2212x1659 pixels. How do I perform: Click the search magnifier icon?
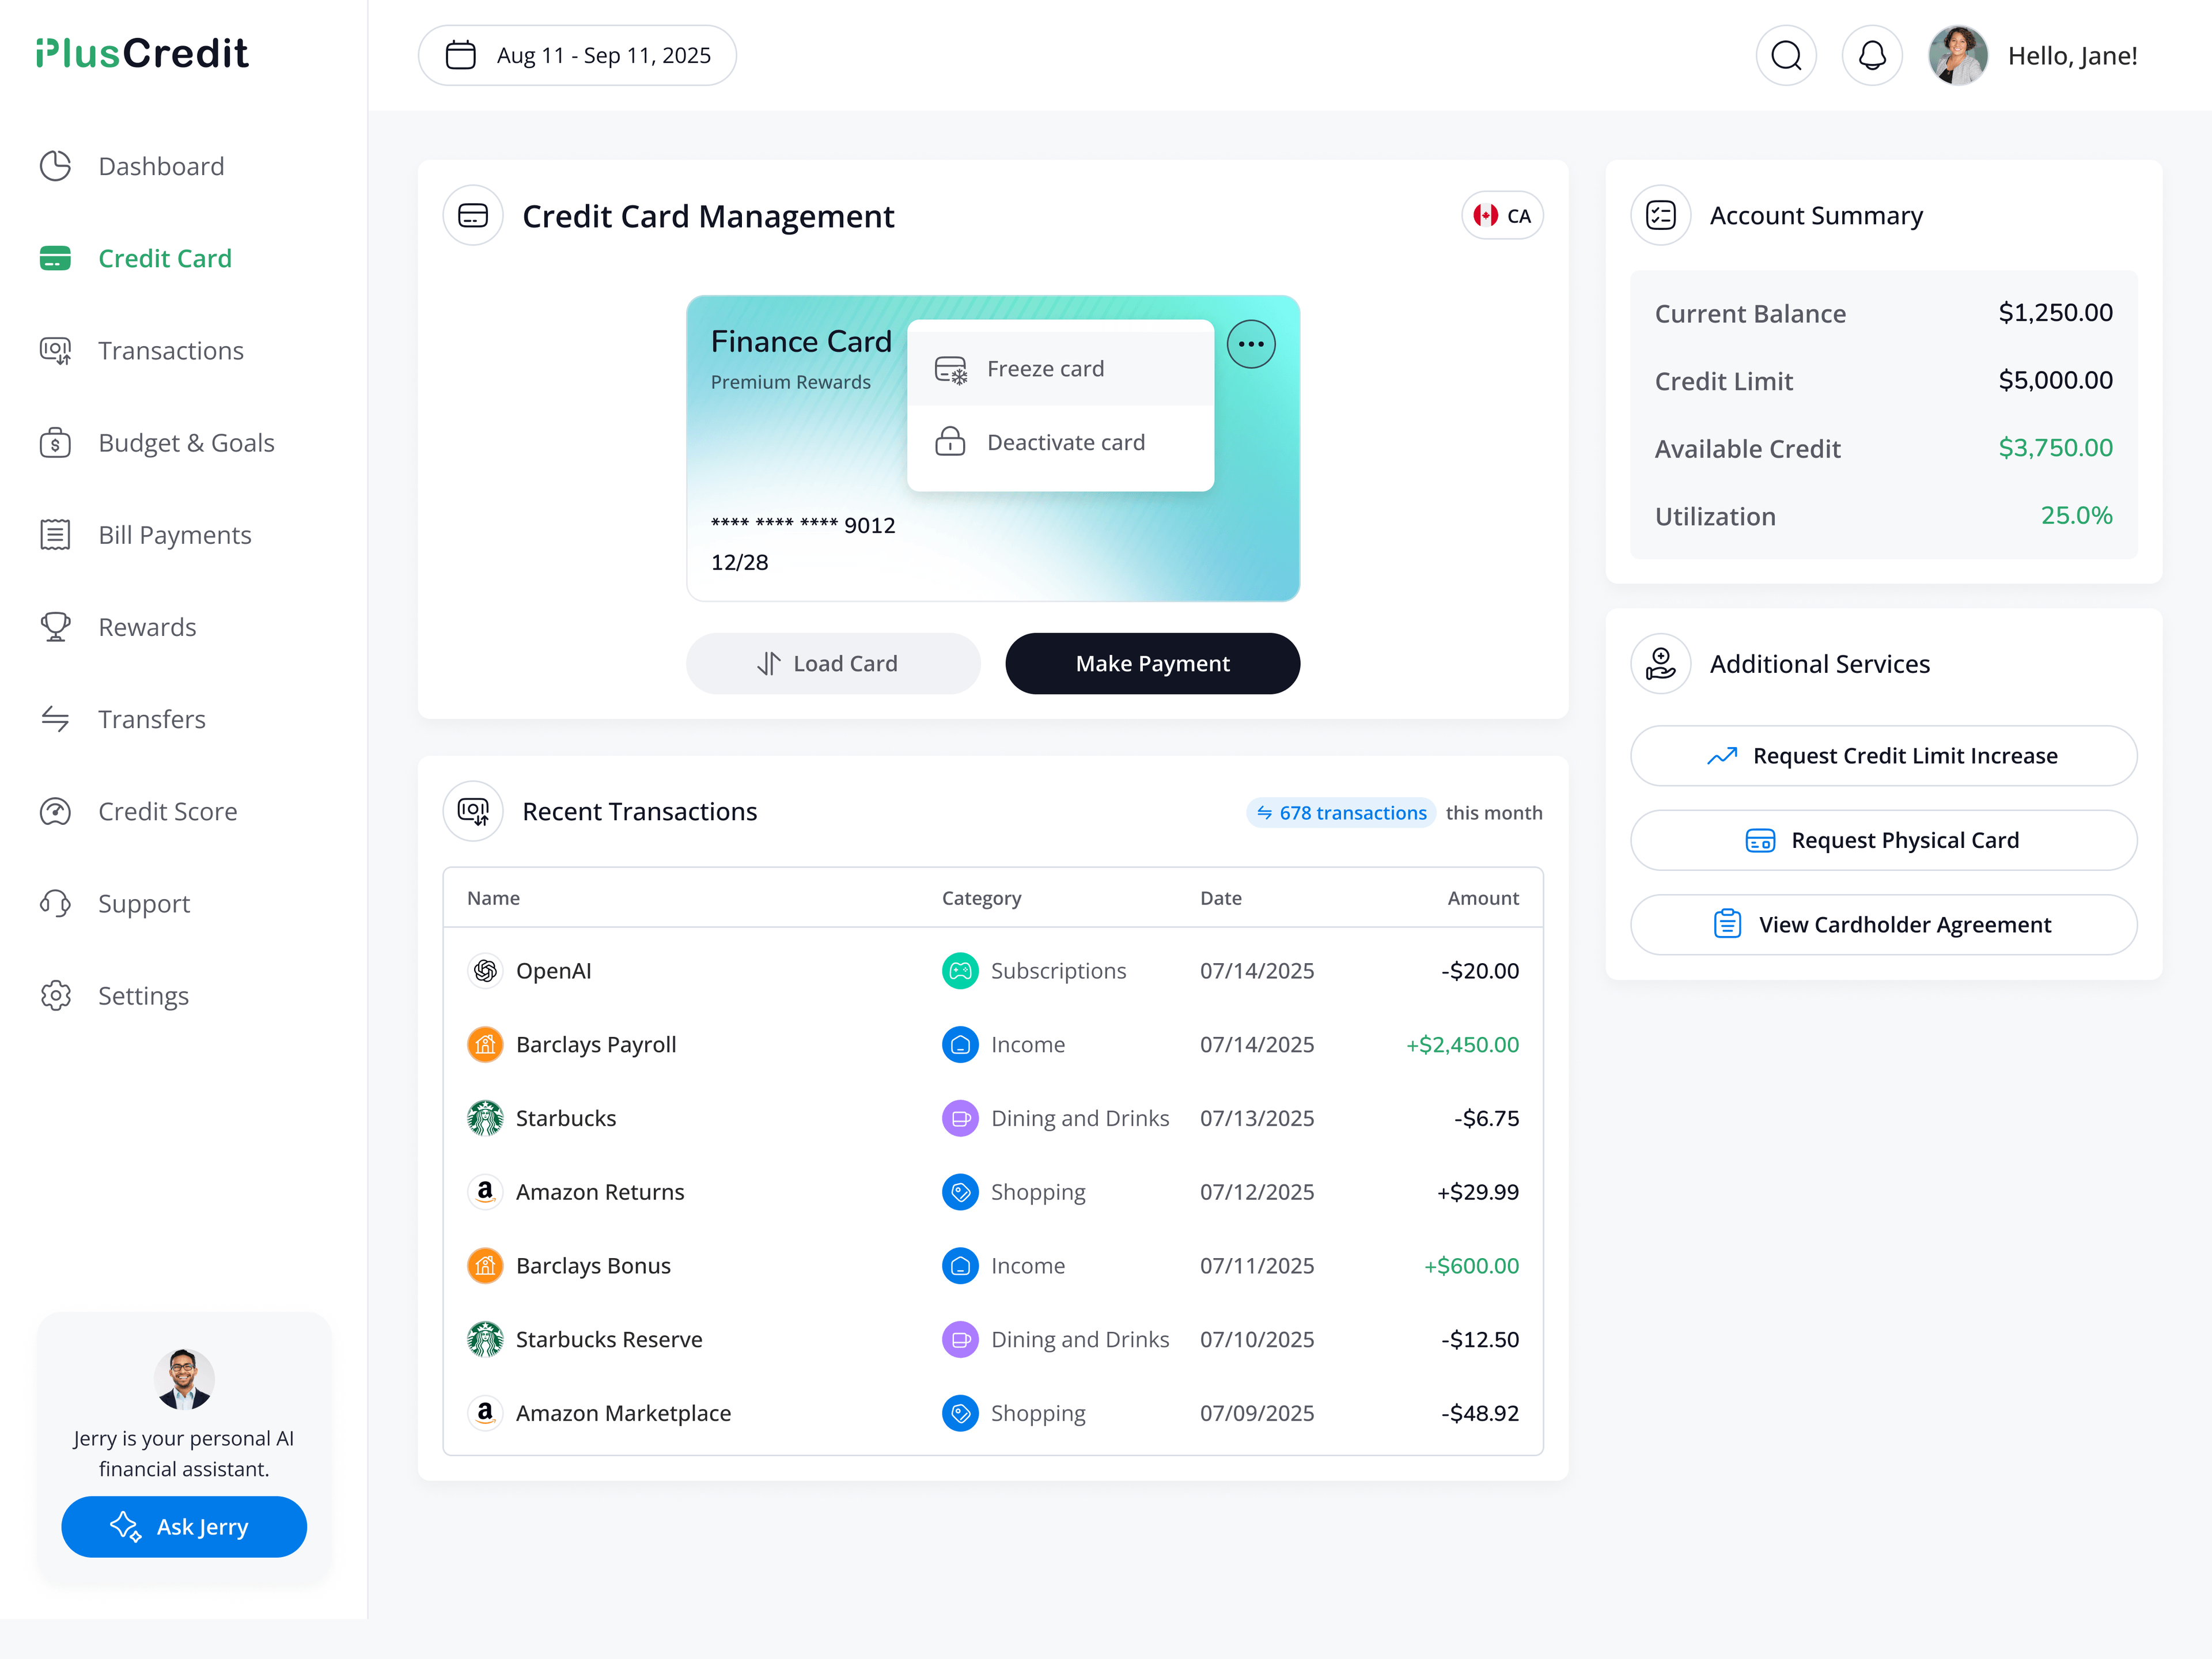pos(1786,56)
